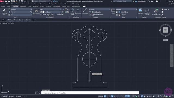Select the Centerline tool
Image resolution: width=174 pixels, height=98 pixels.
pos(78,11)
